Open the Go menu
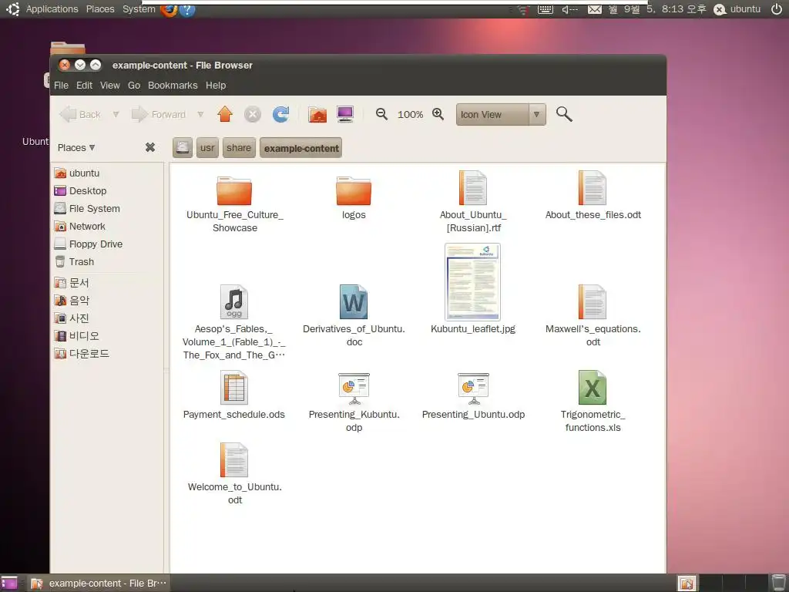This screenshot has width=789, height=592. [x=134, y=85]
